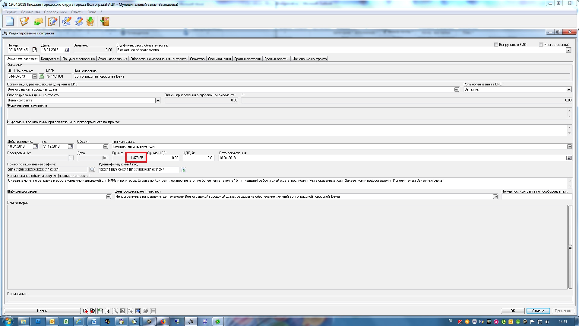Open the Справочники menu
Image resolution: width=579 pixels, height=326 pixels.
55,12
